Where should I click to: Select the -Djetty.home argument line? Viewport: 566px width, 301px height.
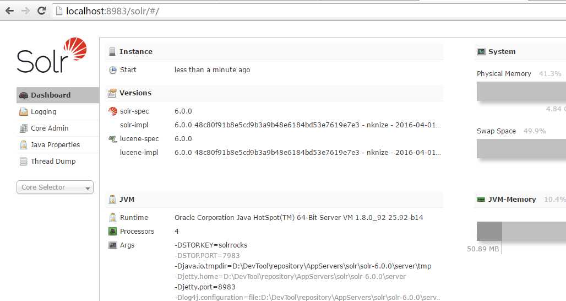coord(290,276)
